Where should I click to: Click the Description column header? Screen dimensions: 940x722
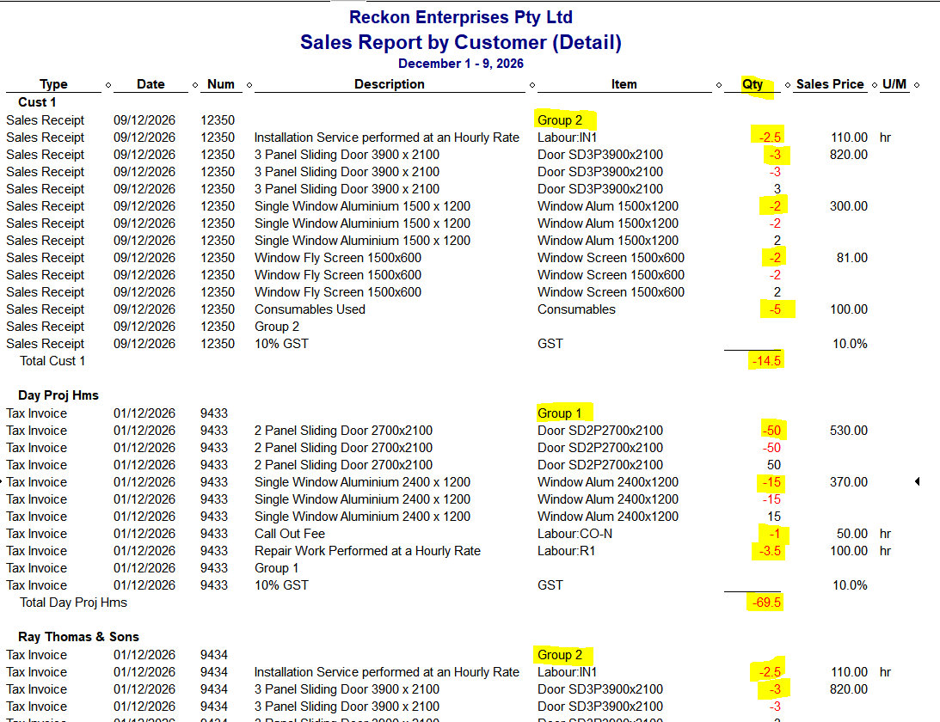(x=389, y=84)
